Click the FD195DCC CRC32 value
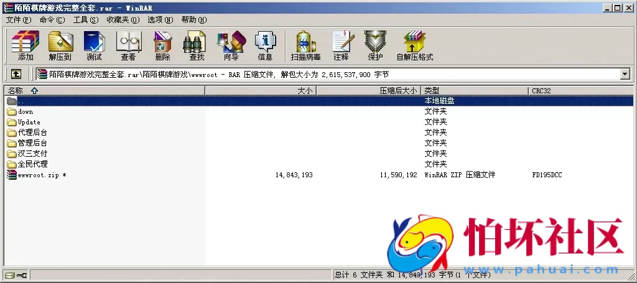This screenshot has height=283, width=637. pos(547,175)
